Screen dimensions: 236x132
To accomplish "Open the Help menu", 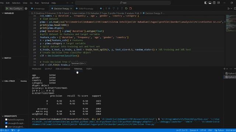I will pos(53,3).
